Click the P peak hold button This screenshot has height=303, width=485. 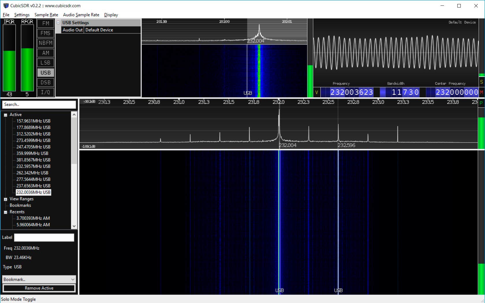tap(481, 103)
